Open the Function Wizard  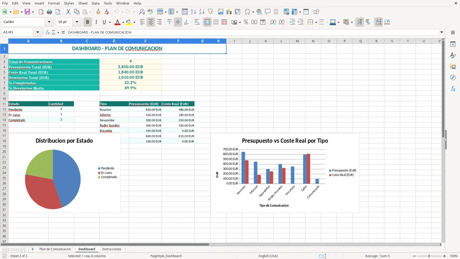pos(48,33)
